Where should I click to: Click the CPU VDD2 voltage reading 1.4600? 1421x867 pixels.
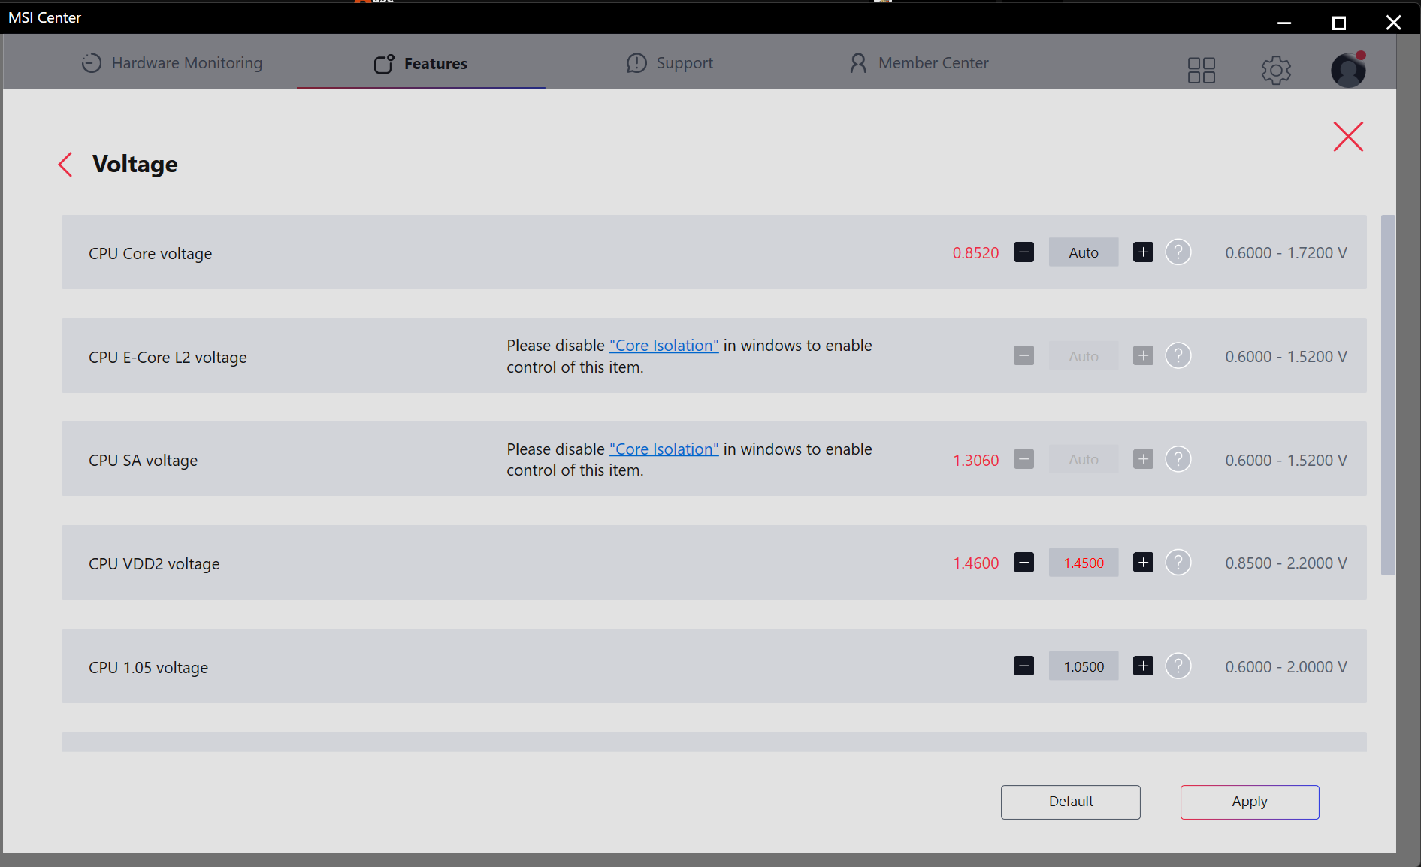click(x=976, y=563)
